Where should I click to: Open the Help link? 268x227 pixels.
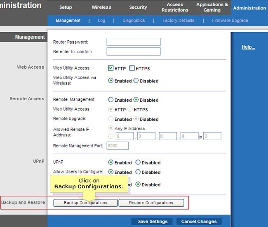pyautogui.click(x=248, y=47)
